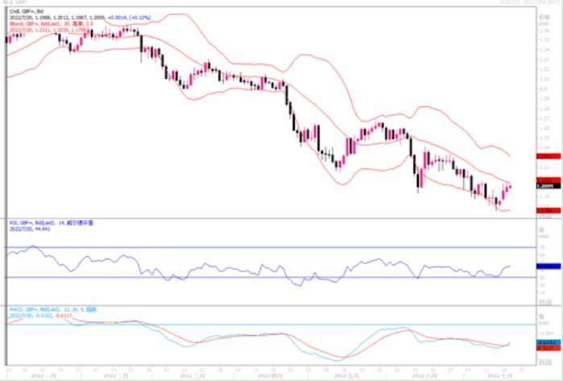Select the red BBand GBP= indicator legend

click(x=51, y=23)
